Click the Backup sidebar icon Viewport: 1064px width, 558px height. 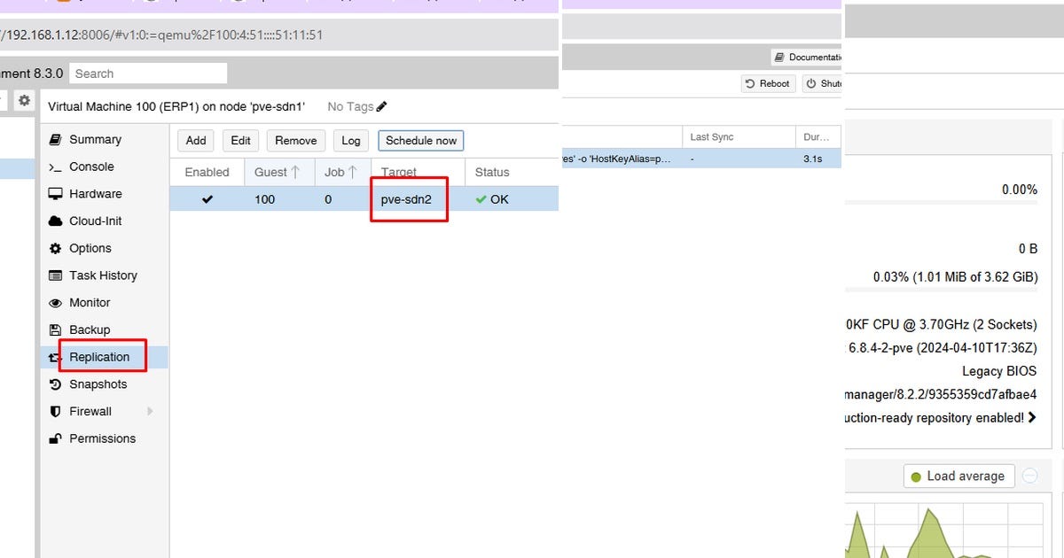pos(56,329)
